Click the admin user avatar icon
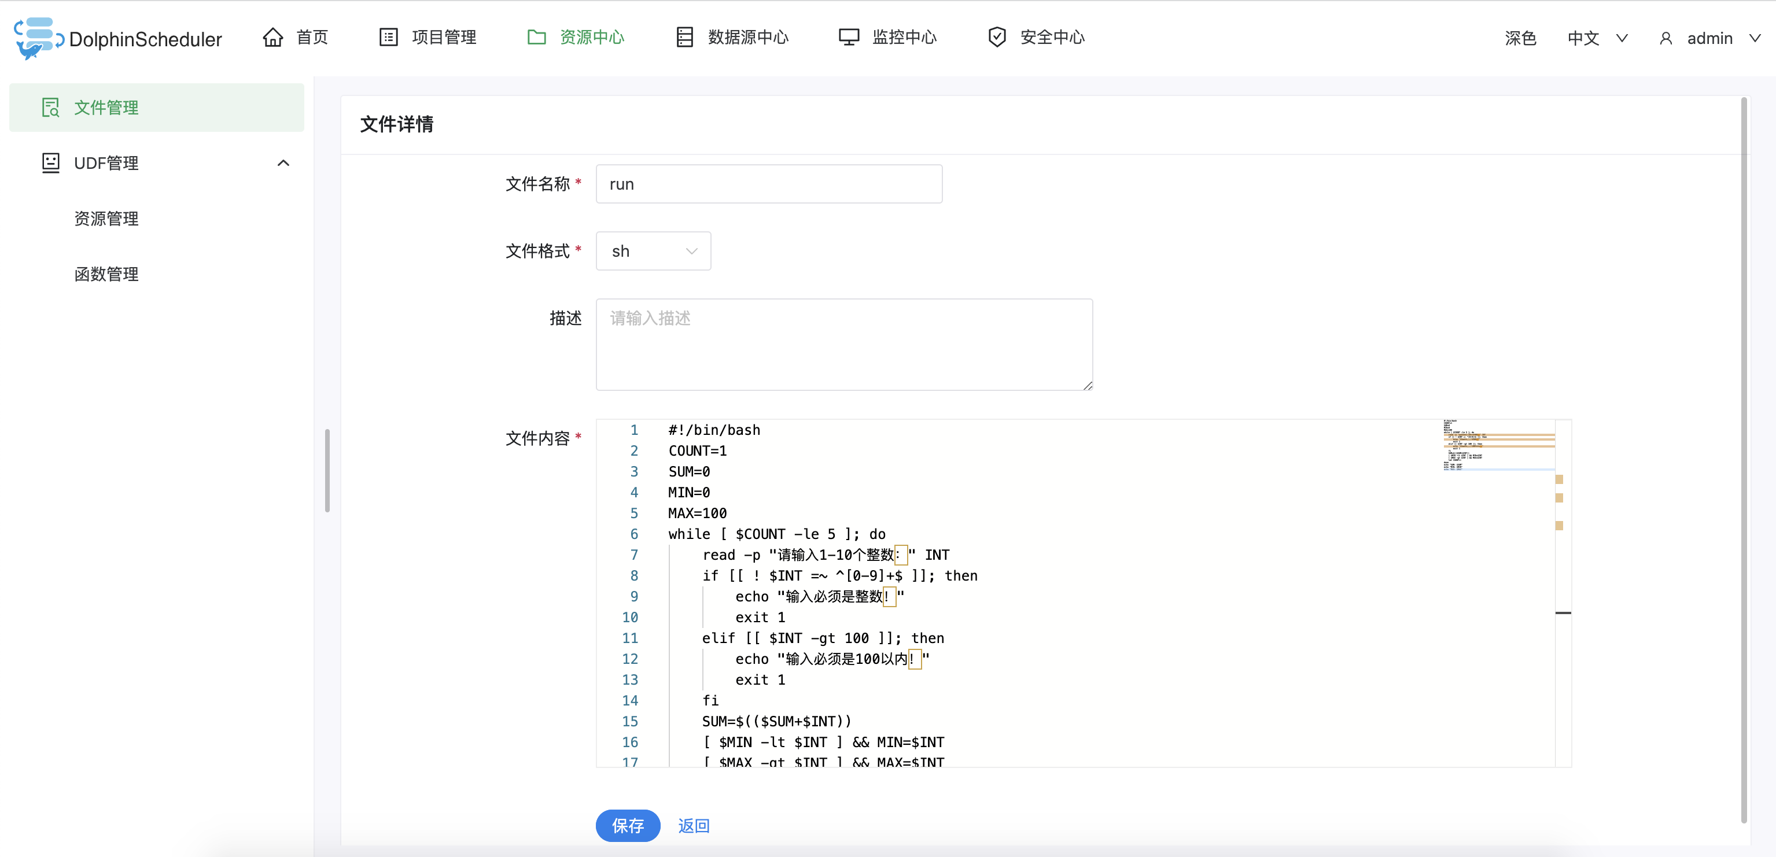The width and height of the screenshot is (1776, 857). [1666, 39]
